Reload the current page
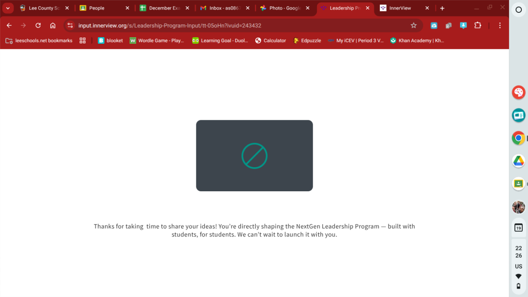Image resolution: width=528 pixels, height=297 pixels. pyautogui.click(x=38, y=25)
